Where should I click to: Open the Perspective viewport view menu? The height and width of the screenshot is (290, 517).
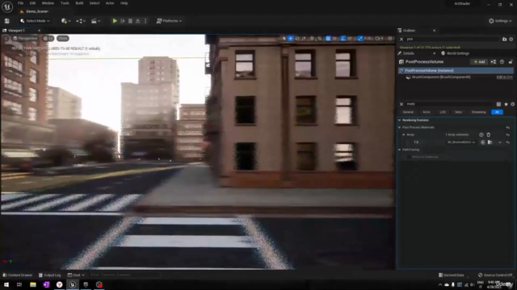pos(25,39)
